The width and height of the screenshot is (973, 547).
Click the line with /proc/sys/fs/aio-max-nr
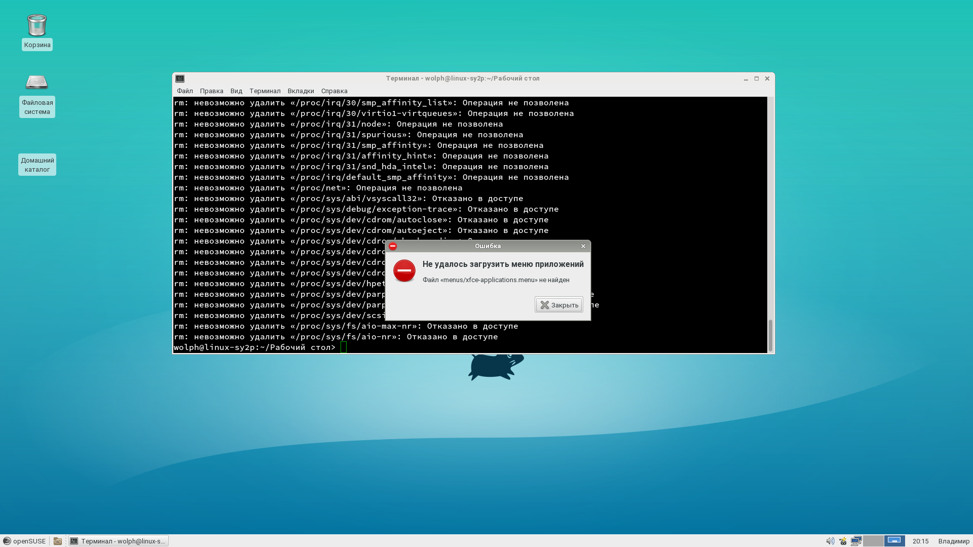(346, 326)
